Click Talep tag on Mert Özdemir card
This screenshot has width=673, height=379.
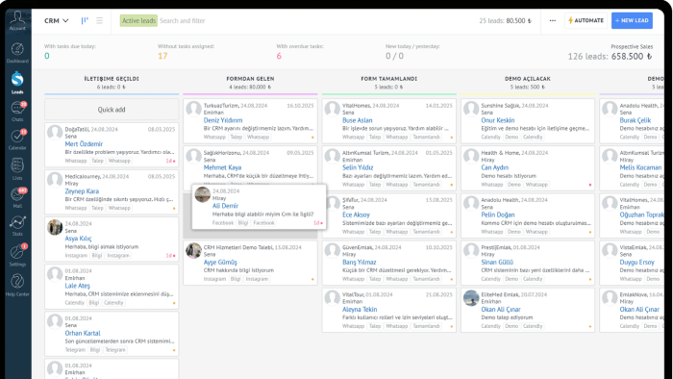point(97,161)
